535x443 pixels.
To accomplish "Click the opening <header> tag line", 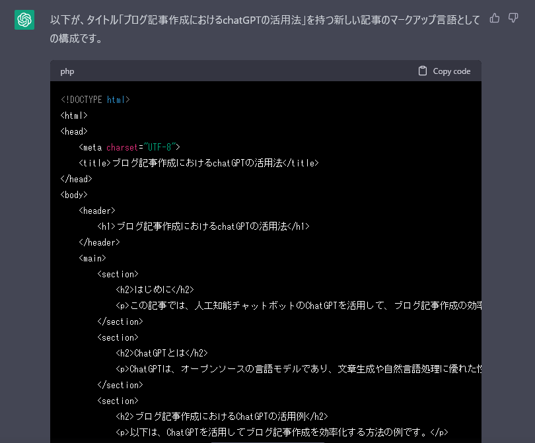I will pos(97,211).
